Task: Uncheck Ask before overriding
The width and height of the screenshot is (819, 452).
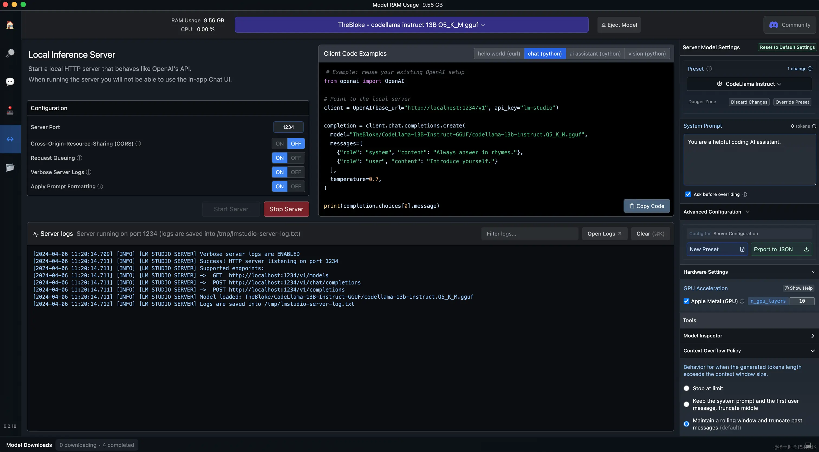Action: (688, 194)
